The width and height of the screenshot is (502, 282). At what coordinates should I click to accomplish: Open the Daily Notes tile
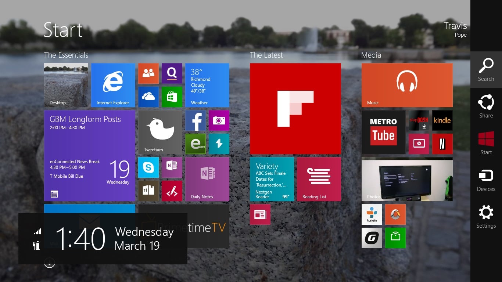point(207,179)
